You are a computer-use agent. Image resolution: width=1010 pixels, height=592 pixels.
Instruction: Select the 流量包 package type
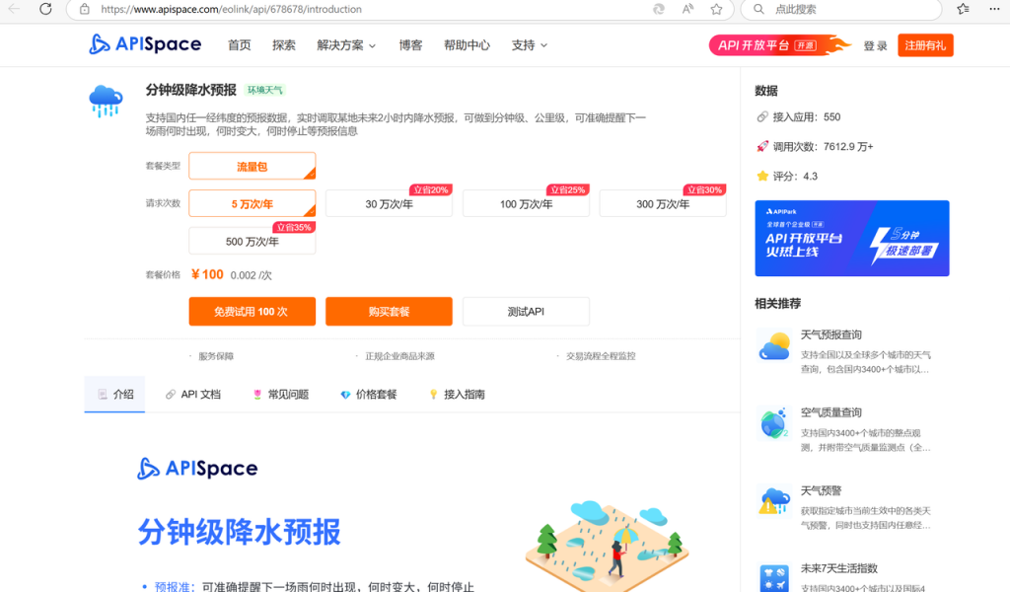tap(252, 166)
